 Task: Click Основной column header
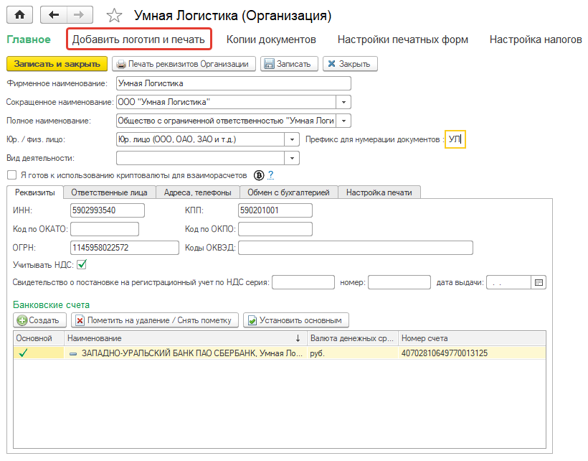39,338
